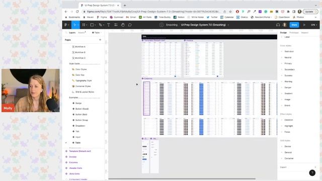Bookmark this page with star icon
Image resolution: width=322 pixels, height=181 pixels.
coord(230,12)
